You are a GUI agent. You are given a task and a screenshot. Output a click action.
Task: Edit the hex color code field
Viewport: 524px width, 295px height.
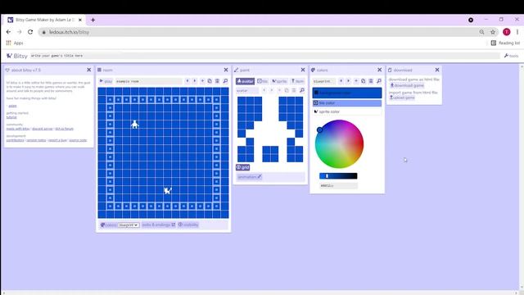338,186
